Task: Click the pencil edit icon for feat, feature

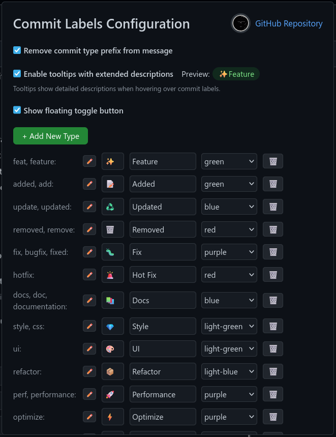Action: [x=89, y=161]
